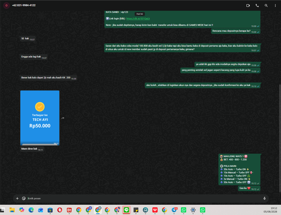This screenshot has width=281, height=215.
Task: Open Sticky Notes from the taskbar
Action: pyautogui.click(x=136, y=210)
